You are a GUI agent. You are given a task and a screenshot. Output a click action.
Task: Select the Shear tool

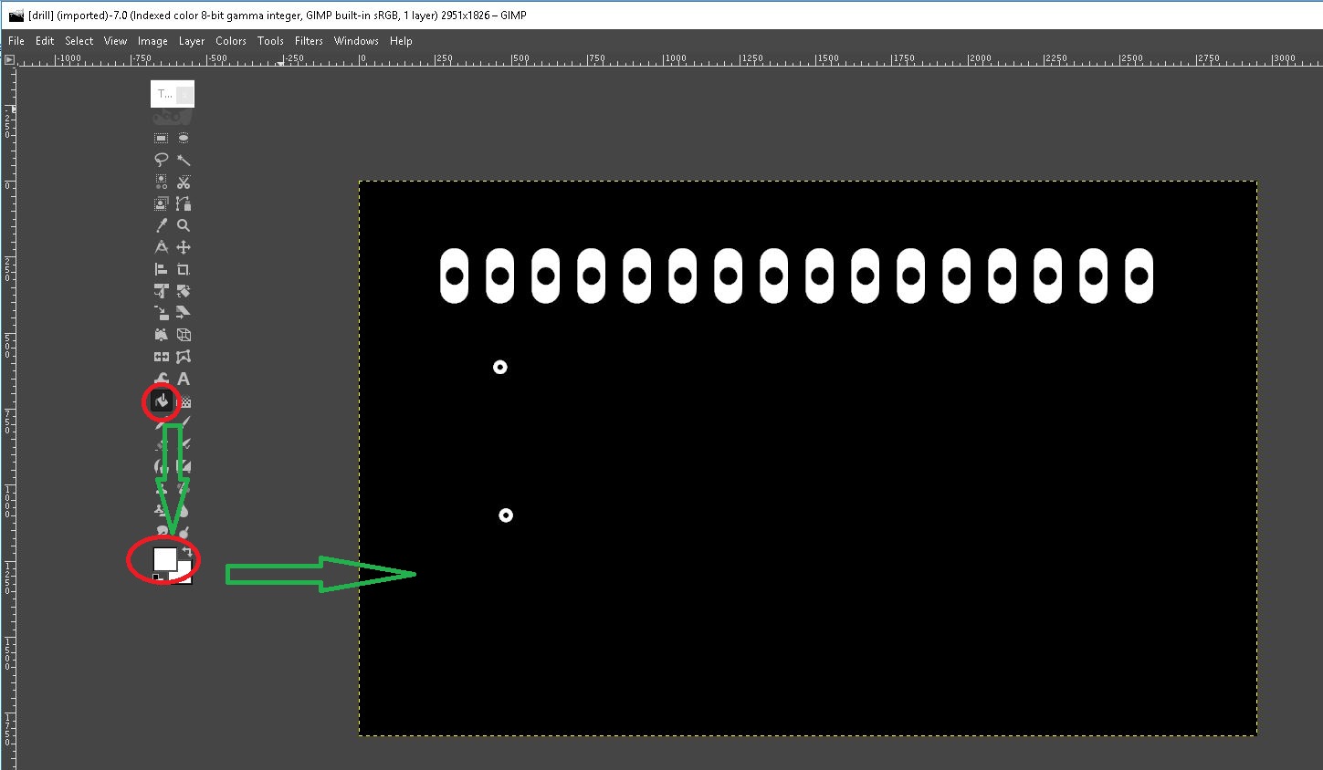coord(184,313)
